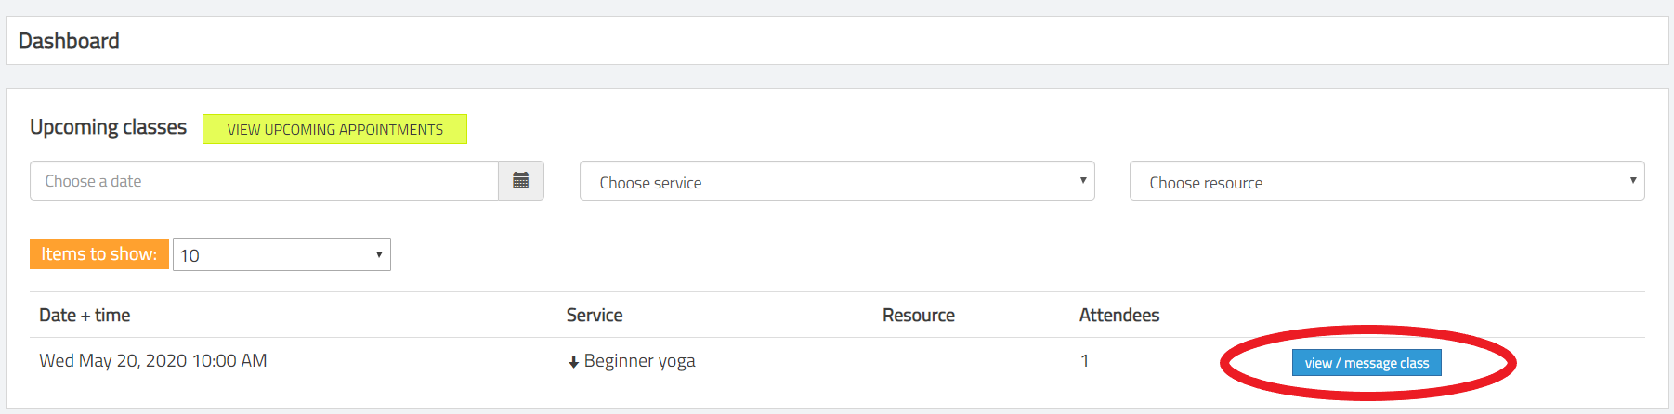This screenshot has height=414, width=1674.
Task: Focus the Choose a date field
Action: (264, 181)
